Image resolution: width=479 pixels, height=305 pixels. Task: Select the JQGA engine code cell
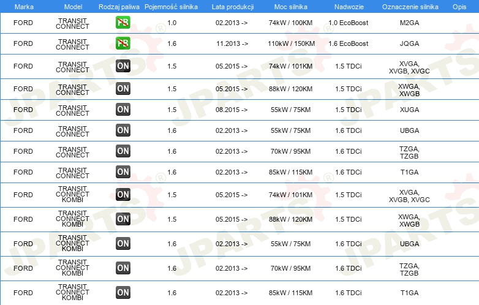[409, 43]
